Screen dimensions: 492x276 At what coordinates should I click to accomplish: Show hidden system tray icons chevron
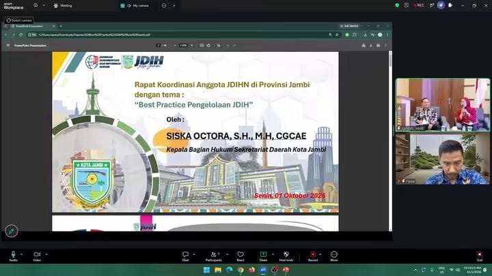(x=415, y=270)
